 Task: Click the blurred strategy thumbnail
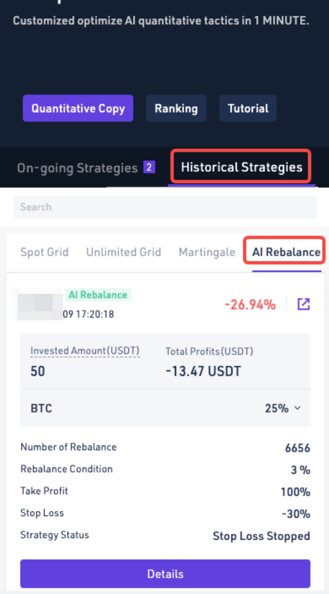click(x=39, y=304)
